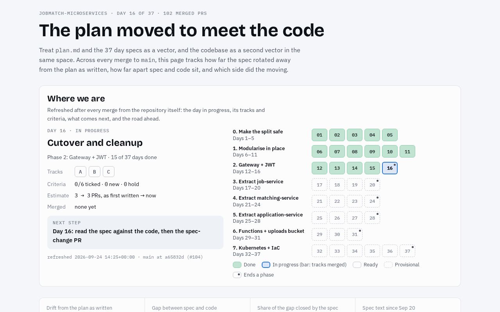Open day 05 tile
The width and height of the screenshot is (500, 312).
[x=390, y=135]
